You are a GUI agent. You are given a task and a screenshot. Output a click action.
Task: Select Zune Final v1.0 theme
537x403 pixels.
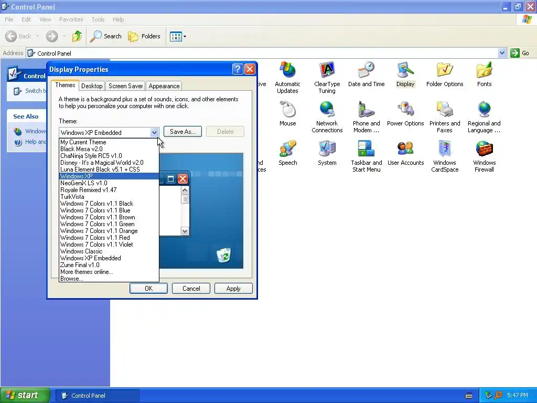[x=109, y=265]
